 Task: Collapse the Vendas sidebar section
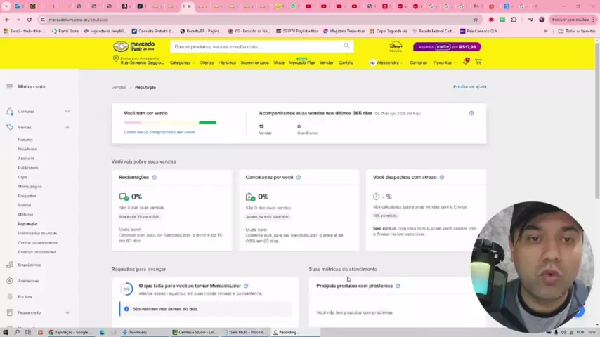pyautogui.click(x=67, y=127)
